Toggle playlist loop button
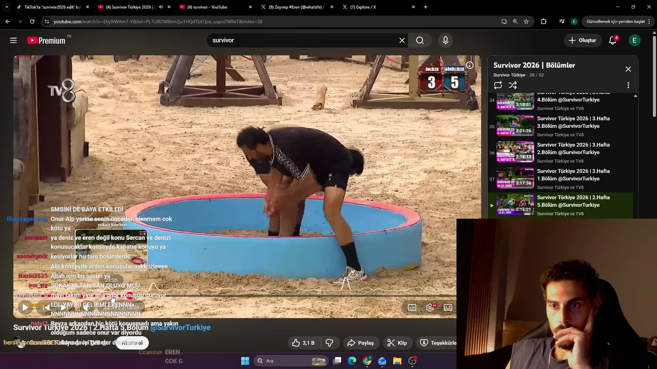The height and width of the screenshot is (369, 657). (x=498, y=85)
